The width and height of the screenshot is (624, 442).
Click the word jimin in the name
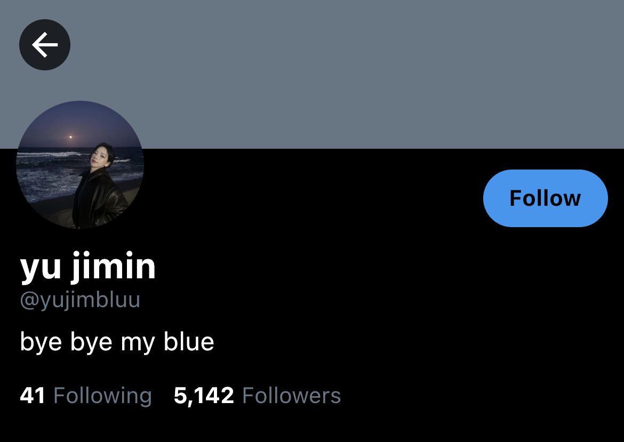coord(114,267)
